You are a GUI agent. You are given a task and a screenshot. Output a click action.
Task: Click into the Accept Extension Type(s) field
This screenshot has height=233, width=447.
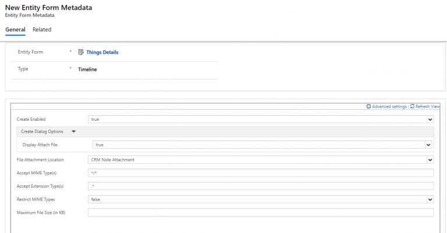coord(260,187)
